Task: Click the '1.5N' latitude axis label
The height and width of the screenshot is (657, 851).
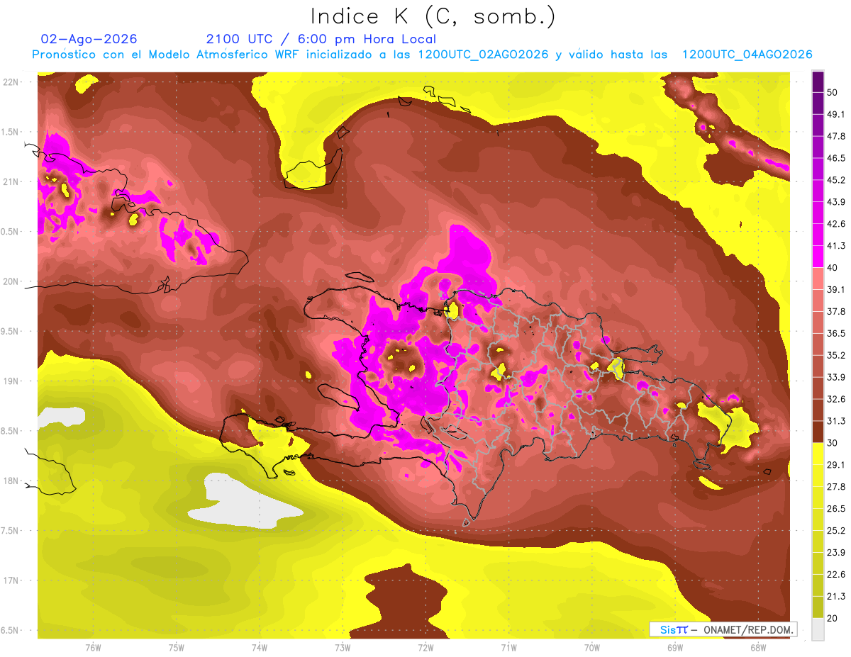Action: pyautogui.click(x=11, y=132)
